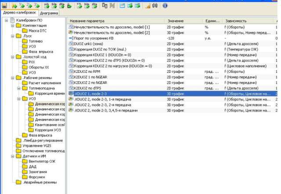
Task: Click the folder icon next to 'Лямбда-регулирование'
Action: point(18,140)
